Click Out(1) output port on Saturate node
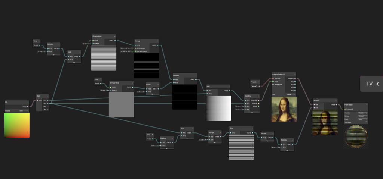This screenshot has width=383, height=179. (x=273, y=138)
